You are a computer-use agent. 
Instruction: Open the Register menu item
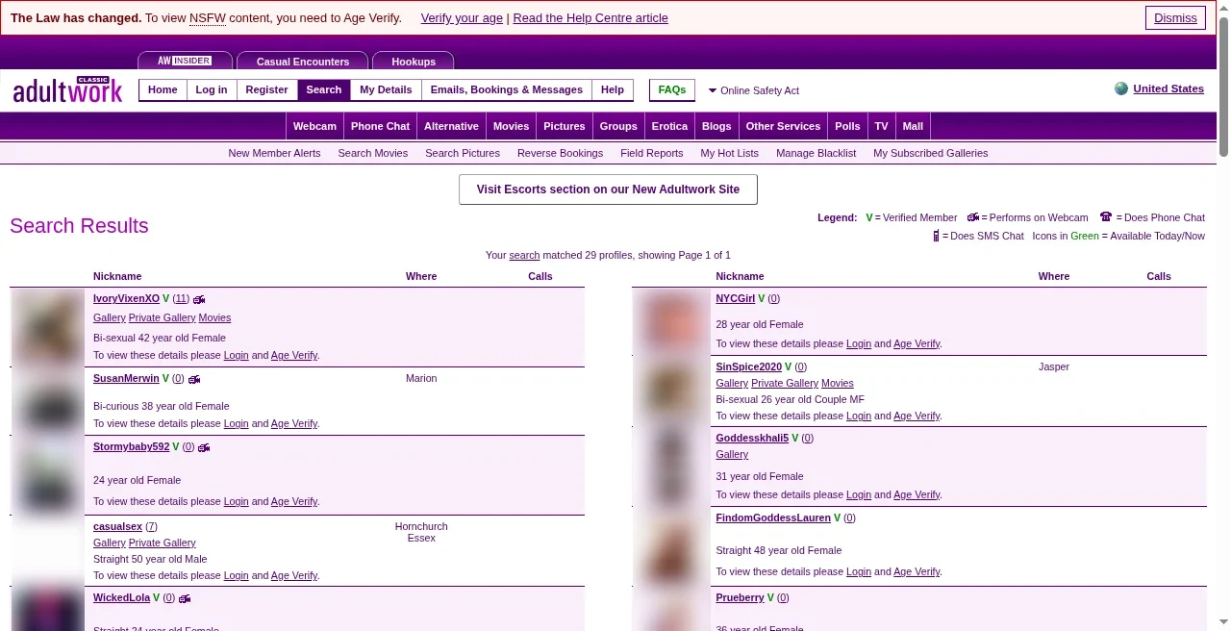[266, 89]
